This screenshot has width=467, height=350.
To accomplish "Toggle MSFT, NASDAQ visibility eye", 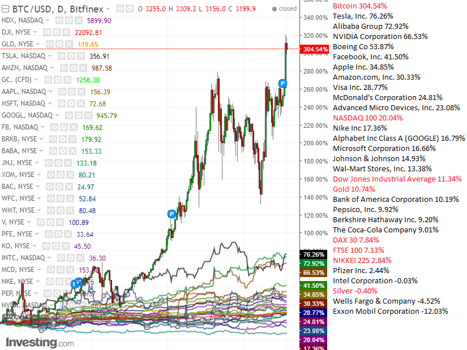I will tap(61, 103).
